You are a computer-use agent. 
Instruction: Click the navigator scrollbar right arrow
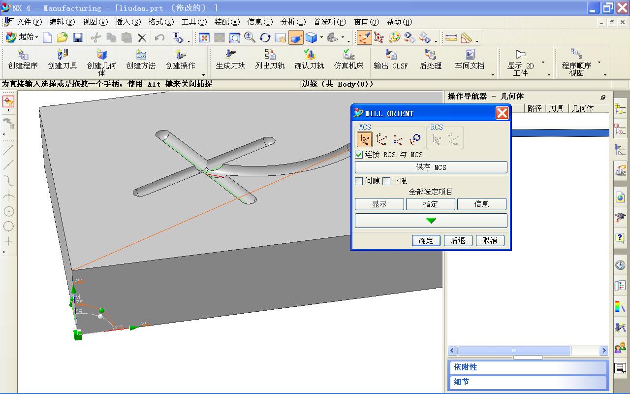(x=604, y=351)
